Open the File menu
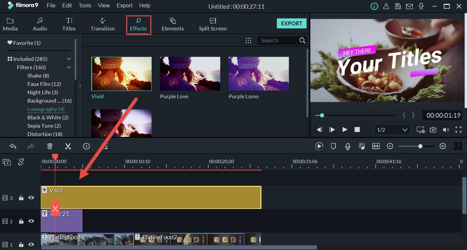The image size is (467, 250). pyautogui.click(x=51, y=6)
